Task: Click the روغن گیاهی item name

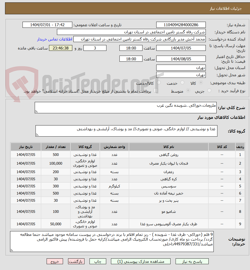Action: click(x=169, y=155)
